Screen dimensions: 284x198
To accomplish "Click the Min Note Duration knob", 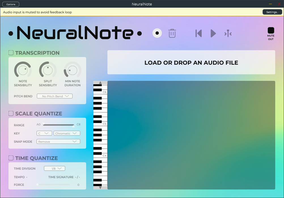I will coord(73,70).
